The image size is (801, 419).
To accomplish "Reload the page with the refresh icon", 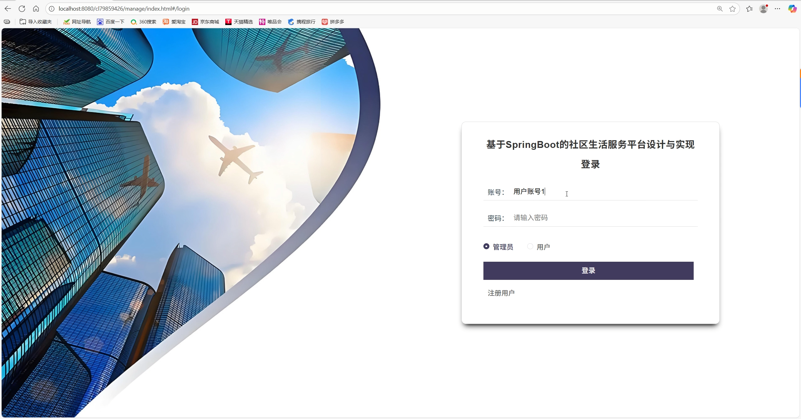I will (22, 9).
